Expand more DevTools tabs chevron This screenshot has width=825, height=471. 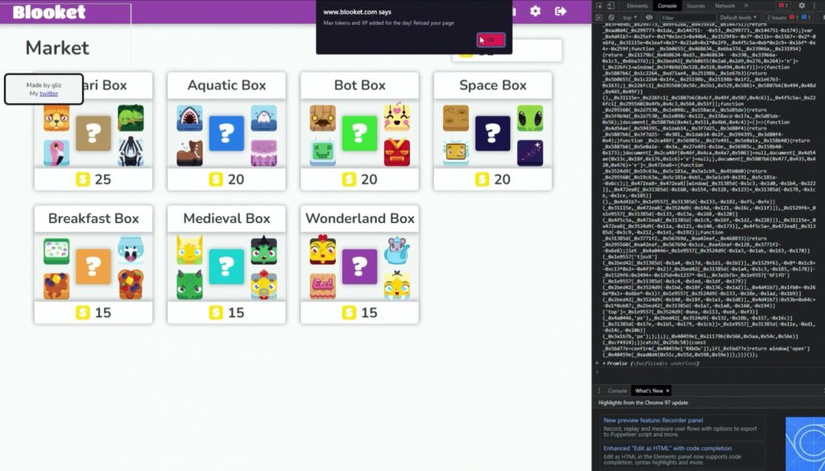(x=745, y=6)
